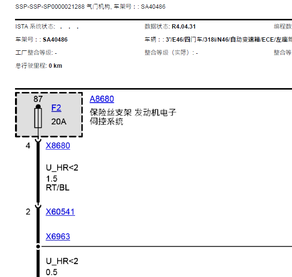Open the X6963 connector link
The image size is (292, 277).
tap(58, 237)
